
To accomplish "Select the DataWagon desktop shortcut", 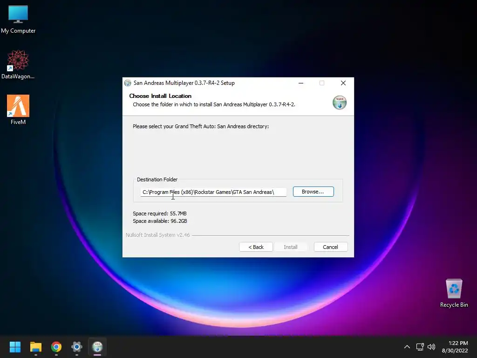I will [18, 64].
